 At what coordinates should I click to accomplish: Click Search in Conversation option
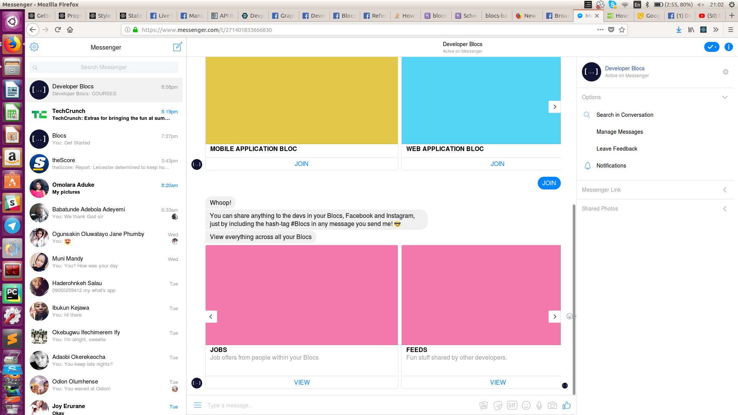[625, 115]
